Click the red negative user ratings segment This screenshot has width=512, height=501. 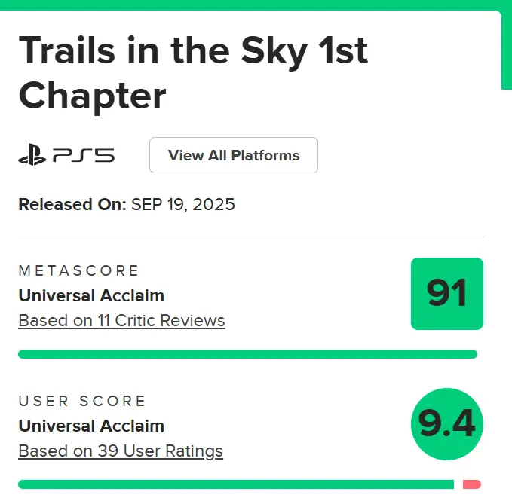click(472, 484)
